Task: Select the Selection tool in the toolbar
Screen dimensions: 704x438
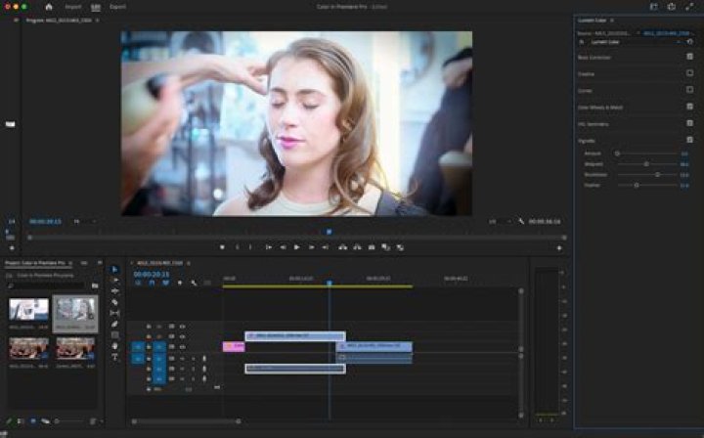Action: [114, 269]
